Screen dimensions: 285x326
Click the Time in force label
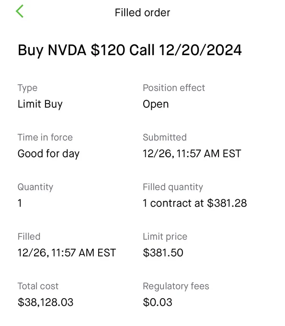point(45,138)
